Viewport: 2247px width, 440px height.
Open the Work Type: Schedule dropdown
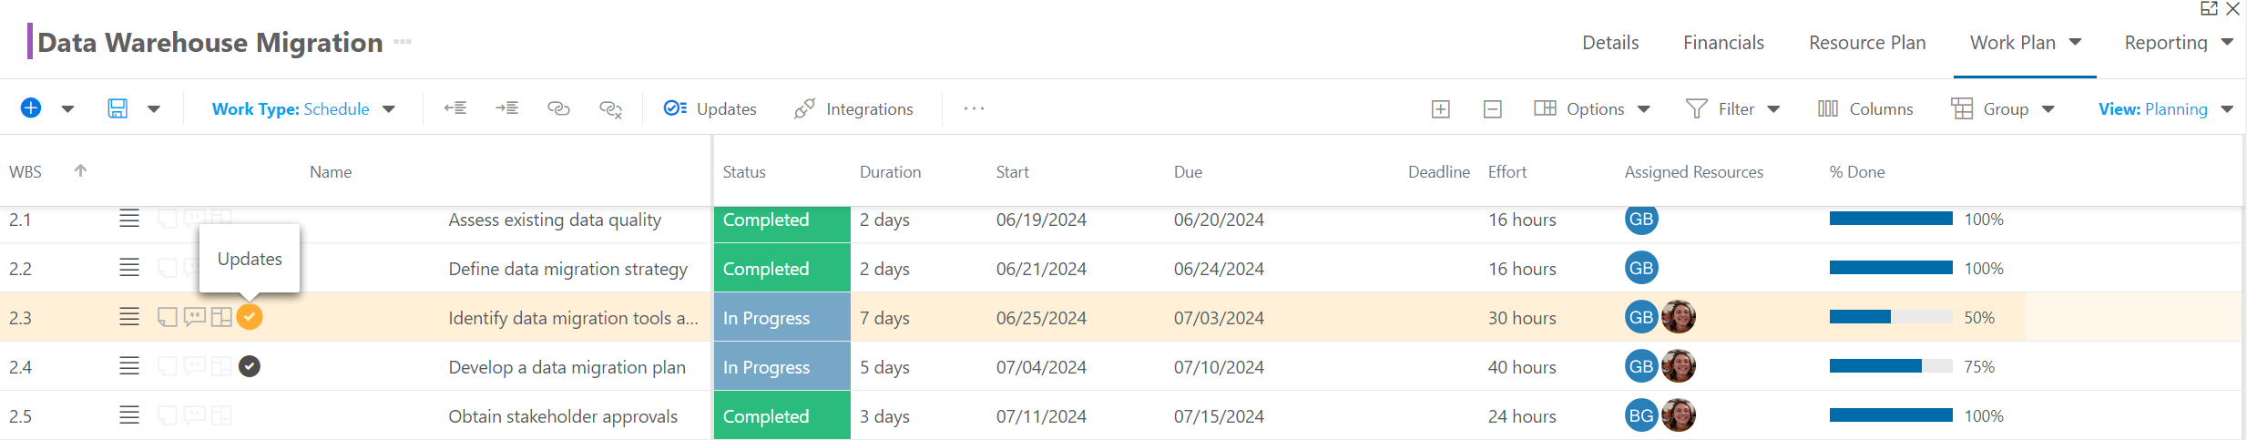pos(303,109)
